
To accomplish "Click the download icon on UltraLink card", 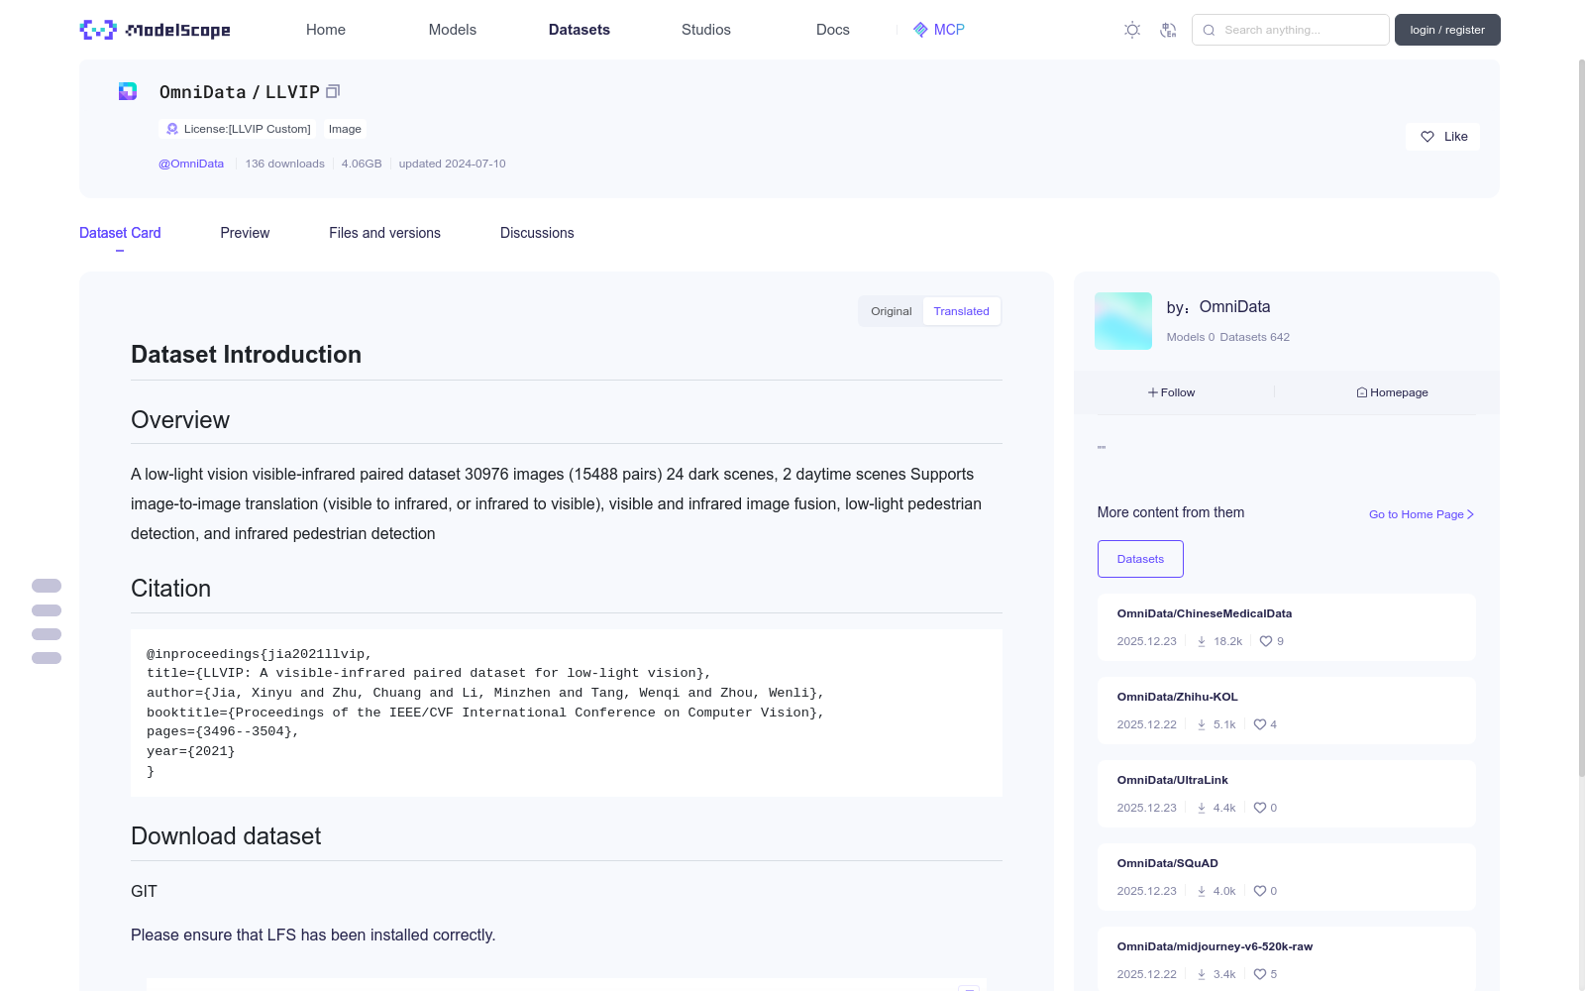I will coord(1202,808).
